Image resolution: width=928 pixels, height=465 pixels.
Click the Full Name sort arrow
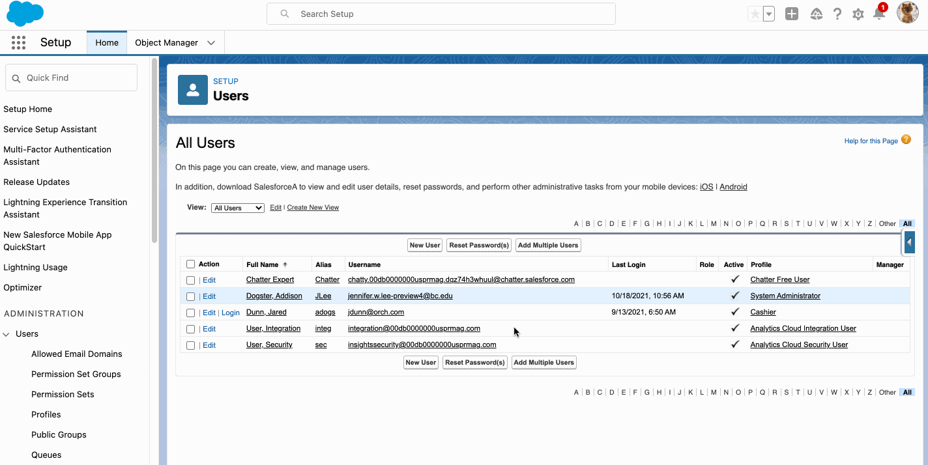285,264
